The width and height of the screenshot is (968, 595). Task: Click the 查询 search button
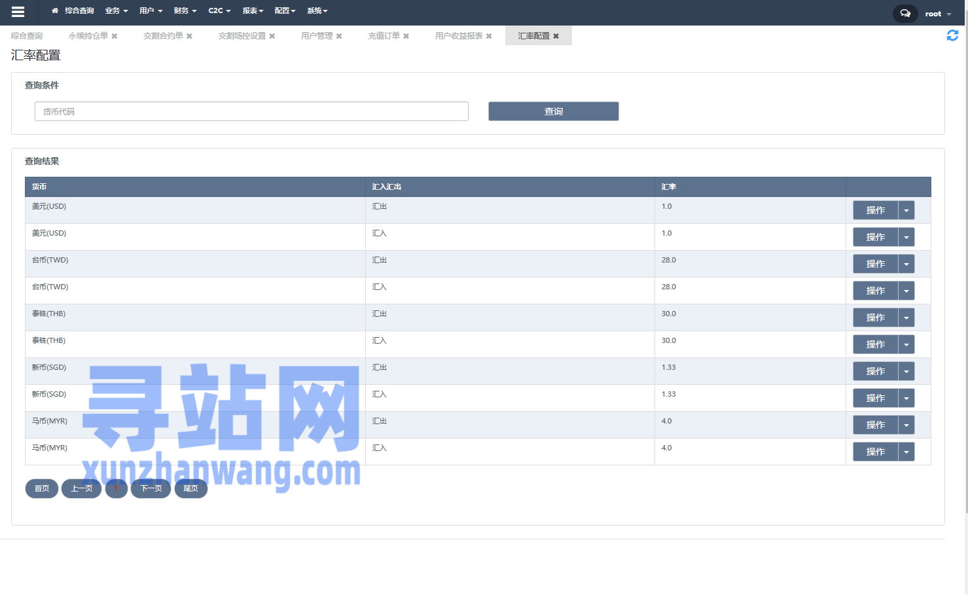pyautogui.click(x=554, y=111)
